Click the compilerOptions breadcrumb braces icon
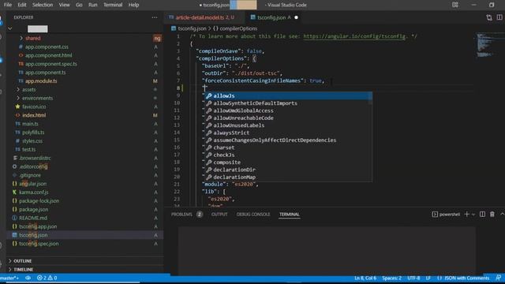Screen dimensions: 505x284 pos(215,28)
